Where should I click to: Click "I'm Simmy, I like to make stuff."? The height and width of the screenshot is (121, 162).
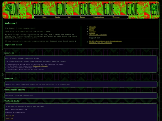20,28
